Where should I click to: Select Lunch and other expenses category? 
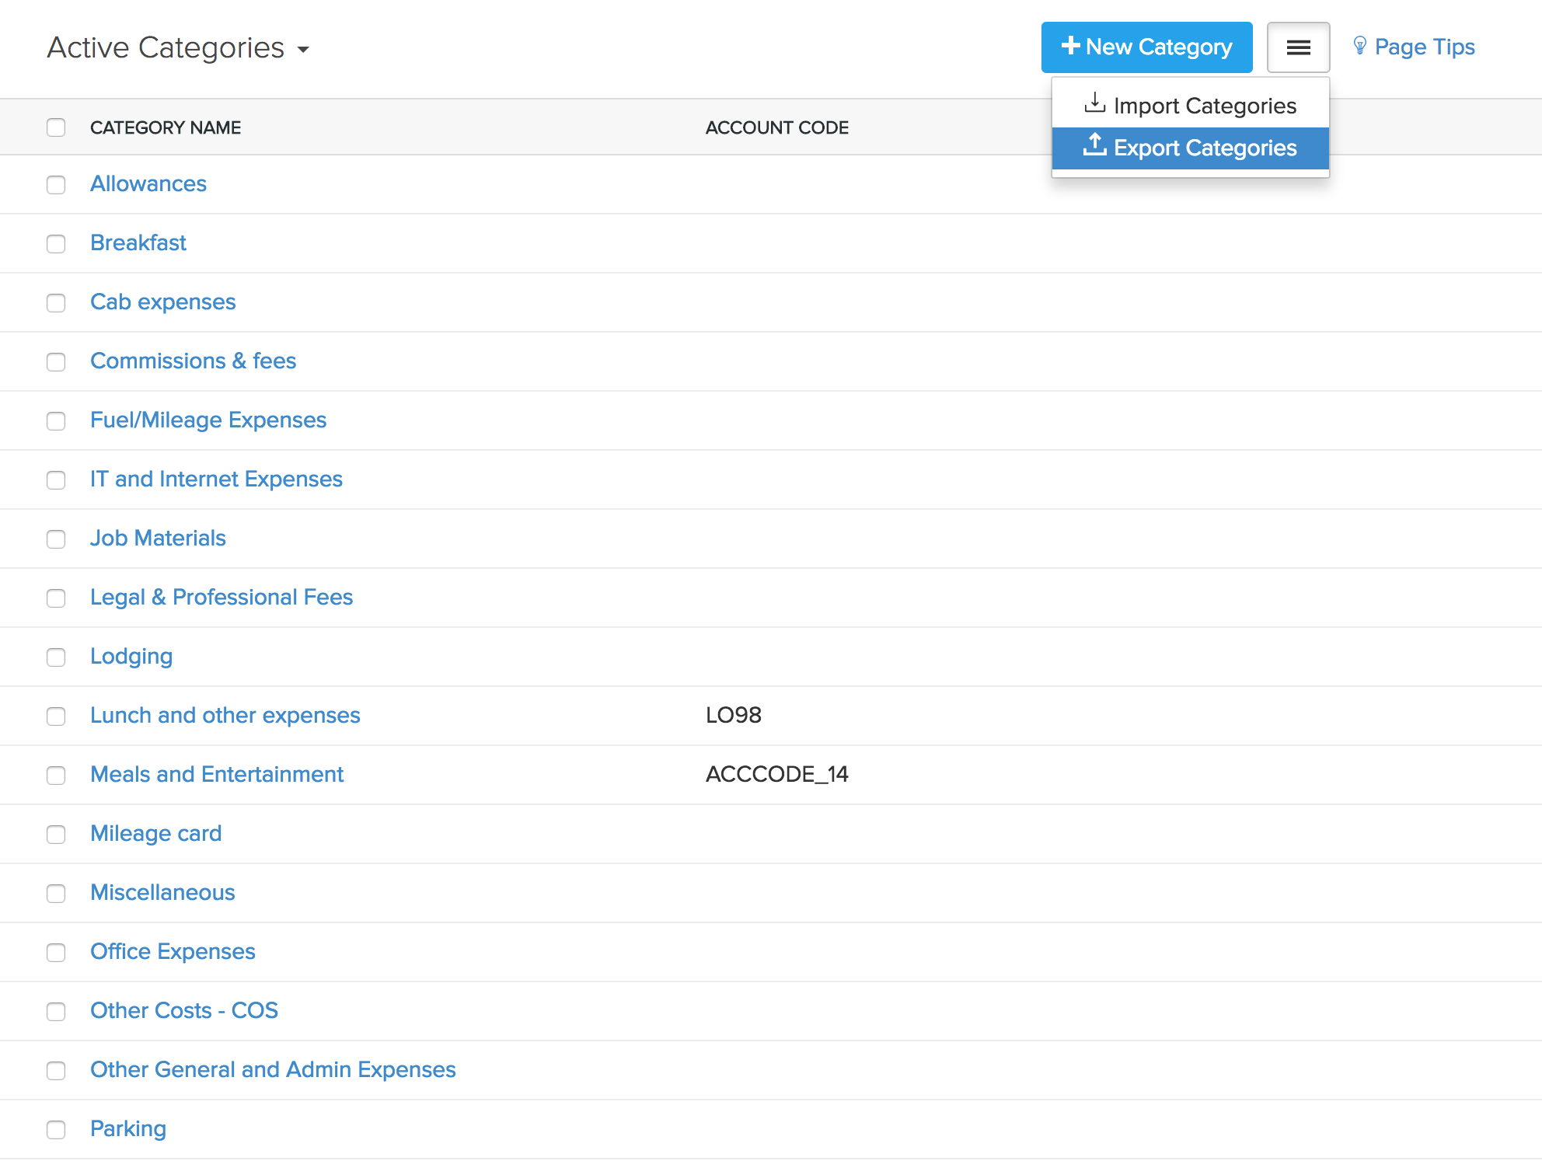click(x=225, y=715)
